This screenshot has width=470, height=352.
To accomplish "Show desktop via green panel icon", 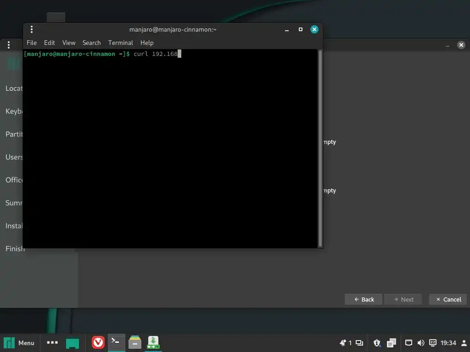I will pyautogui.click(x=73, y=343).
